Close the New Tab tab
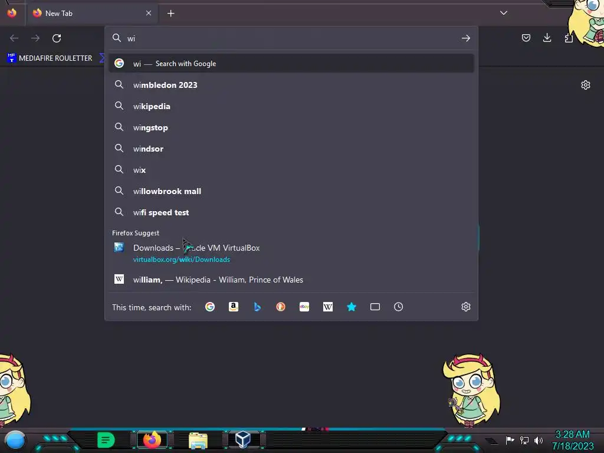This screenshot has width=604, height=453. coord(149,13)
